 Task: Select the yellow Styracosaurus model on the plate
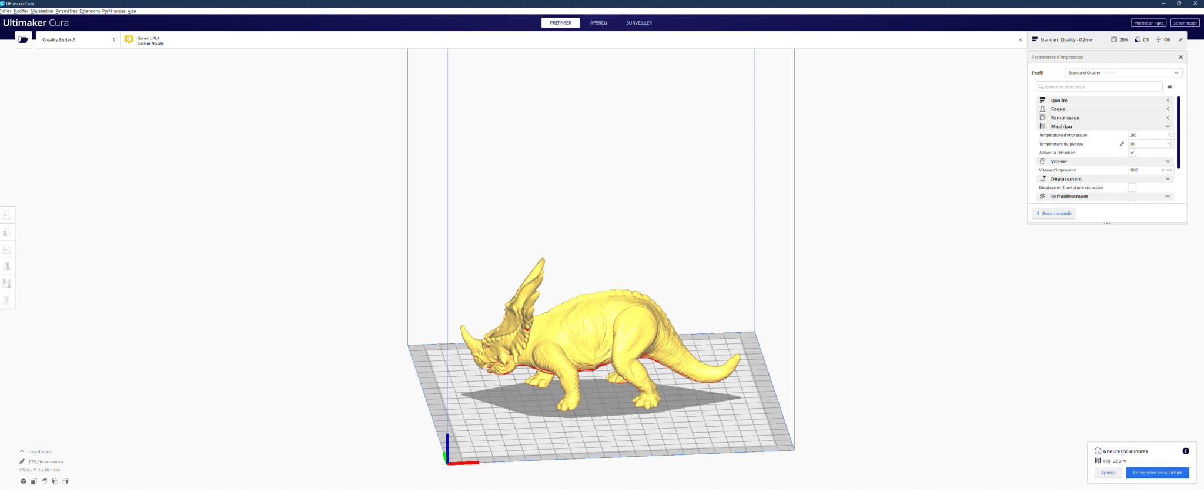[594, 335]
